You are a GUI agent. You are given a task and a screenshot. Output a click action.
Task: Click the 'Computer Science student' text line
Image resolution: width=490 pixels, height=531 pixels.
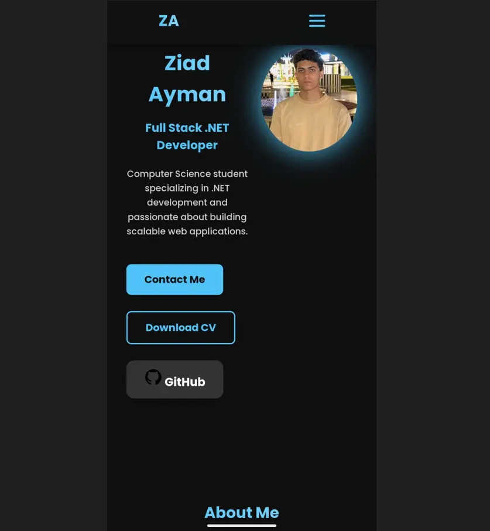(x=187, y=174)
